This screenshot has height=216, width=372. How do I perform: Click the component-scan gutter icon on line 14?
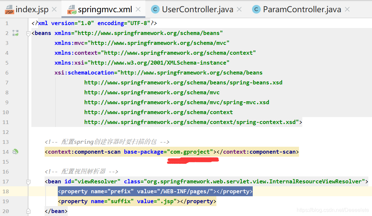click(x=16, y=152)
